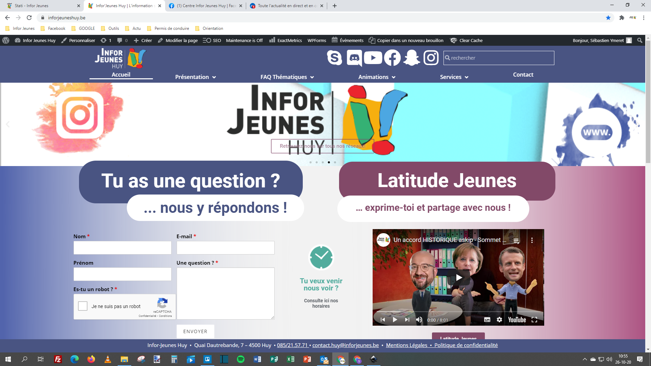Open the Windows Start menu
Image resolution: width=651 pixels, height=366 pixels.
point(8,359)
